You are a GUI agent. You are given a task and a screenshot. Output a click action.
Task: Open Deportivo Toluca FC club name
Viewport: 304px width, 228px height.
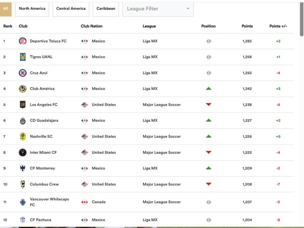click(x=48, y=41)
